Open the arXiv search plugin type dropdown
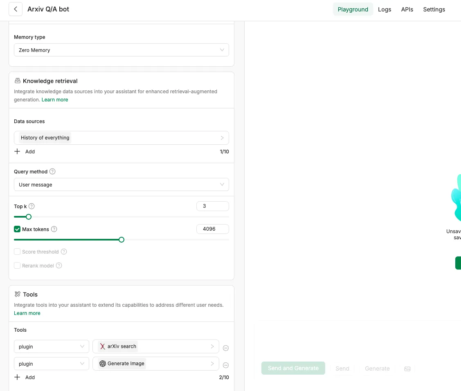Viewport: 461px width, 391px height. point(51,346)
